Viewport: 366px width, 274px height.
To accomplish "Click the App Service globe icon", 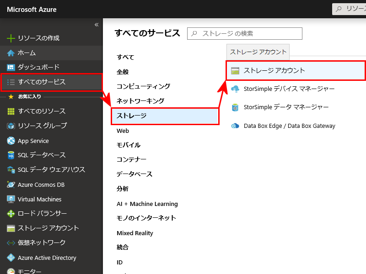I will click(11, 141).
